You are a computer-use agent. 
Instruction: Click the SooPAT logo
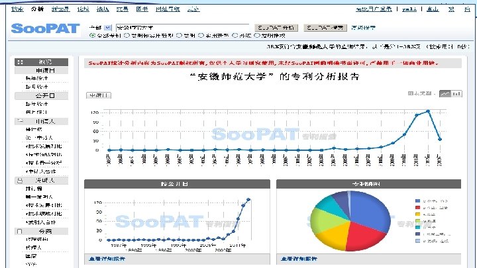(x=45, y=28)
